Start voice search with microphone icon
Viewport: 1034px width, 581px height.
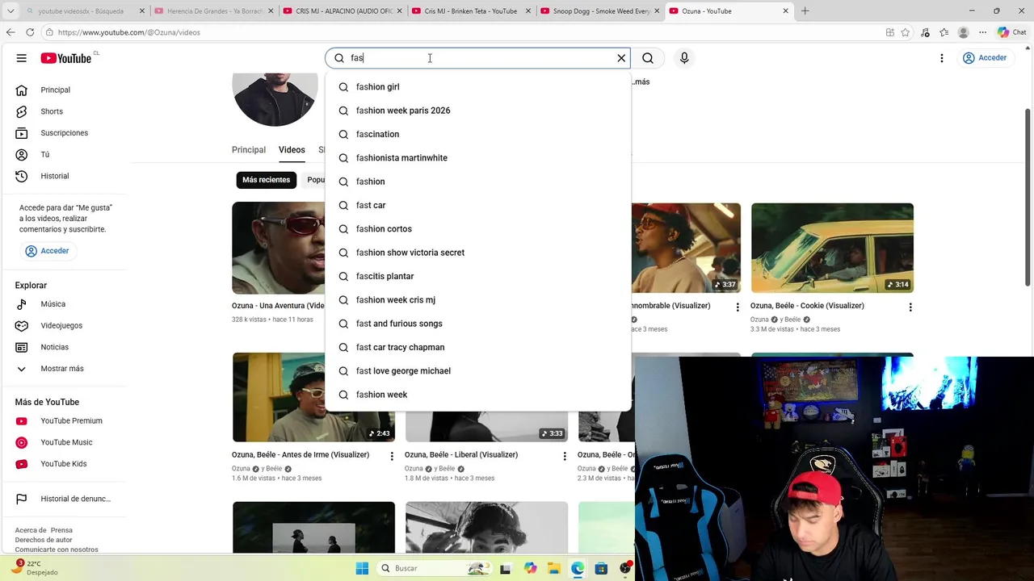click(684, 58)
